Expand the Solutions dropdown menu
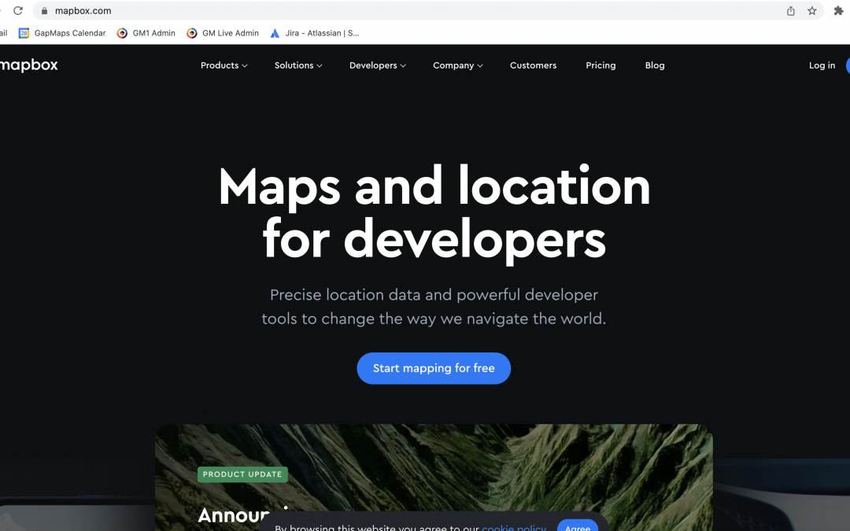Image resolution: width=850 pixels, height=531 pixels. 298,65
